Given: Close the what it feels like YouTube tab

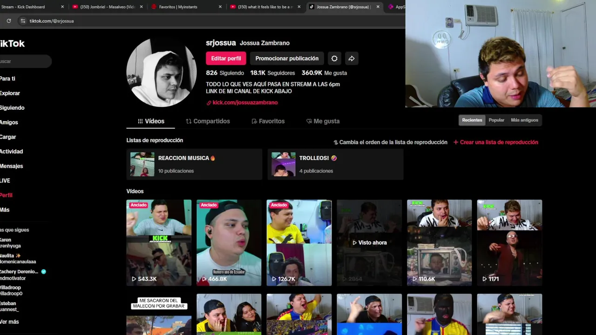Looking at the screenshot, I should click(299, 7).
